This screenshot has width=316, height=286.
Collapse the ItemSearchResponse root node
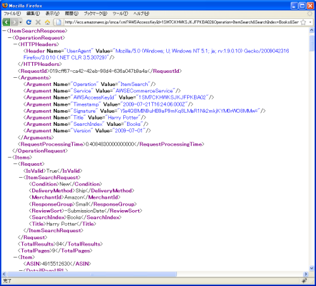point(4,31)
